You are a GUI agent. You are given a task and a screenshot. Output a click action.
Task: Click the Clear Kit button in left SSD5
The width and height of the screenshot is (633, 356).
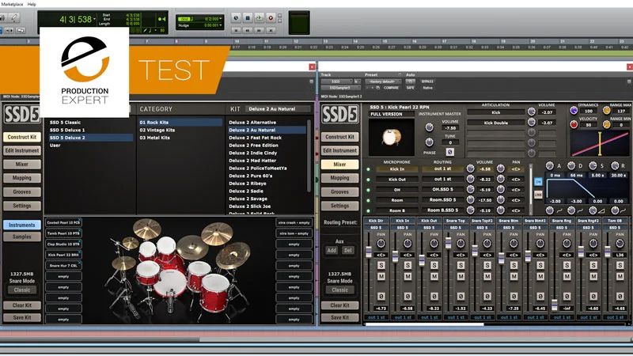click(21, 305)
